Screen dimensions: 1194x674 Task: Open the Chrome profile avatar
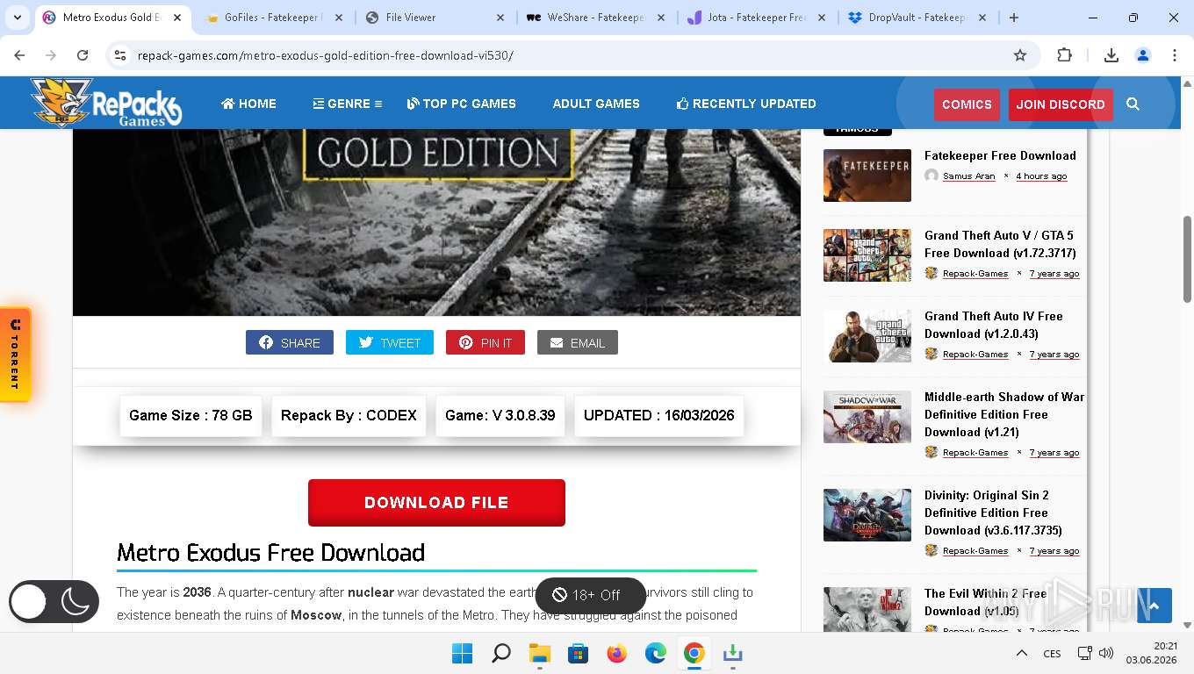1143,55
